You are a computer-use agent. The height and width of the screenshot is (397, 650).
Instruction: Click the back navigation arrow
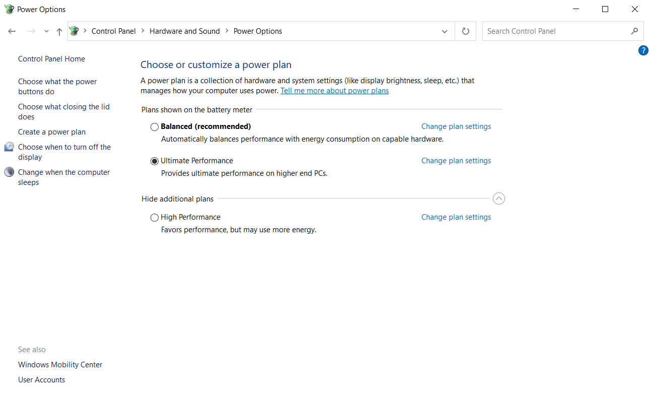tap(12, 31)
